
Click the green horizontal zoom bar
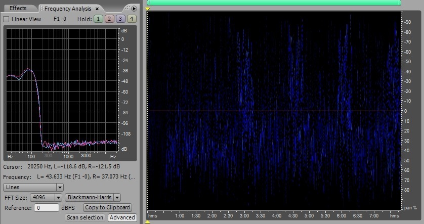pos(274,3)
